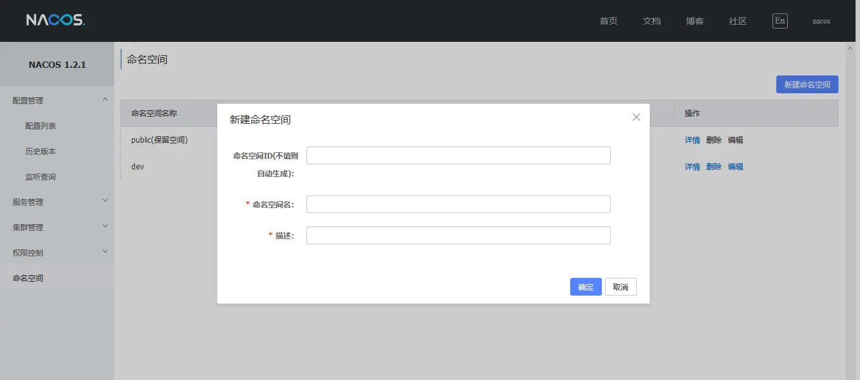
Task: Click the page scrollbar up arrow
Action: tap(850, 48)
